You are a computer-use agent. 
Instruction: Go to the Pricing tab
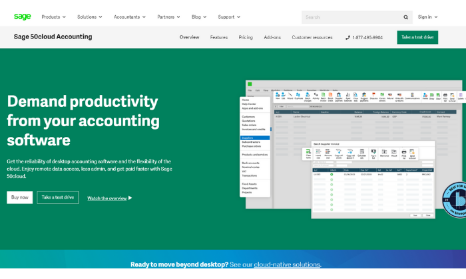pos(246,37)
